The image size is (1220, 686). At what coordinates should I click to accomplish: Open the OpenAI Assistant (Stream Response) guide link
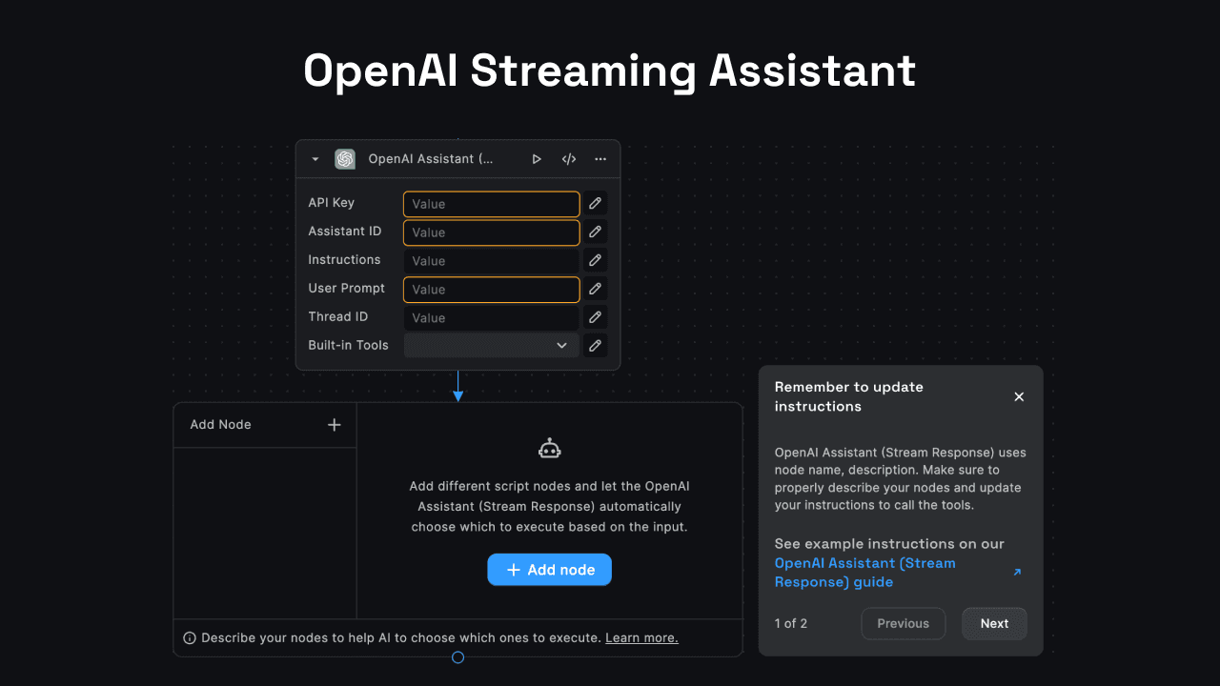tap(864, 572)
